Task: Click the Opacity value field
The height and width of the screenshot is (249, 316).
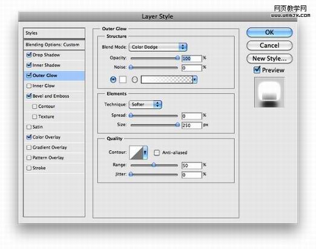Action: tap(192, 59)
